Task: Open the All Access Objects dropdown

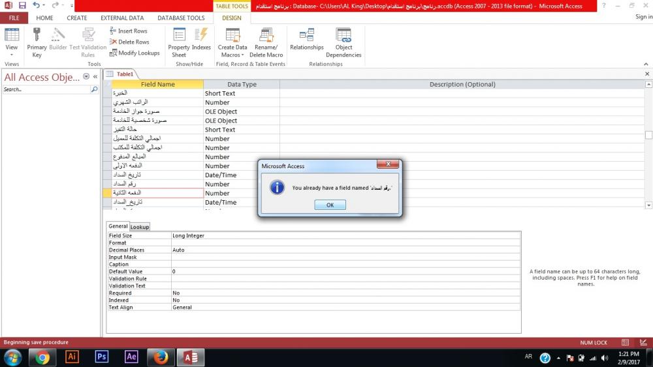Action: (x=86, y=76)
